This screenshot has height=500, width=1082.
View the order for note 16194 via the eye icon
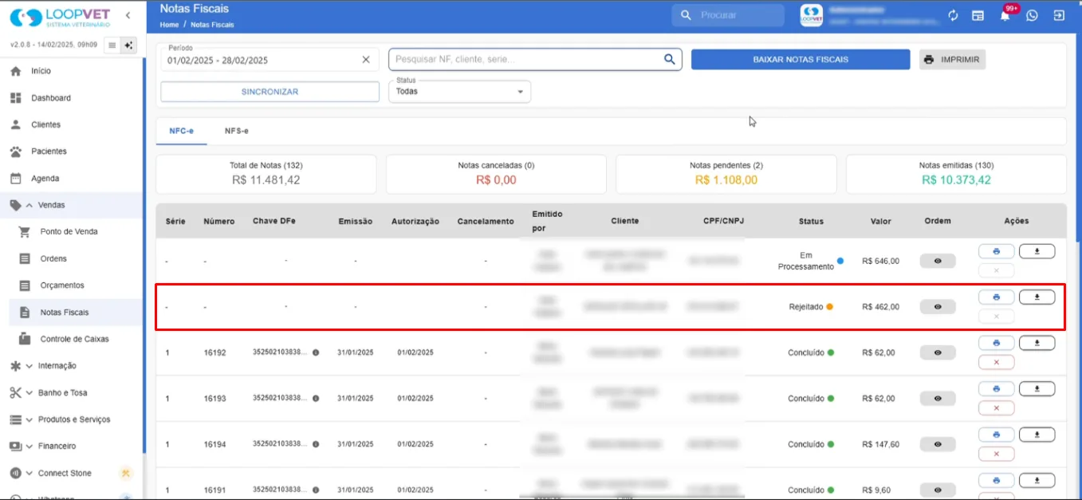click(x=938, y=444)
